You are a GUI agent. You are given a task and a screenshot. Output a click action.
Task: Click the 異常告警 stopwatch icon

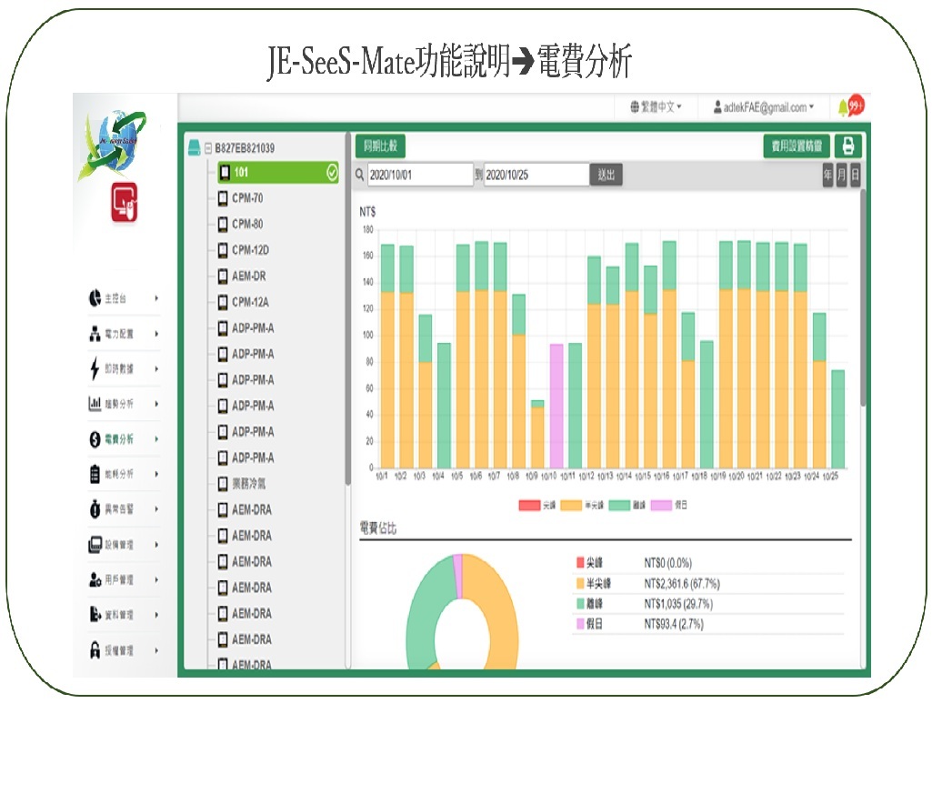point(95,509)
